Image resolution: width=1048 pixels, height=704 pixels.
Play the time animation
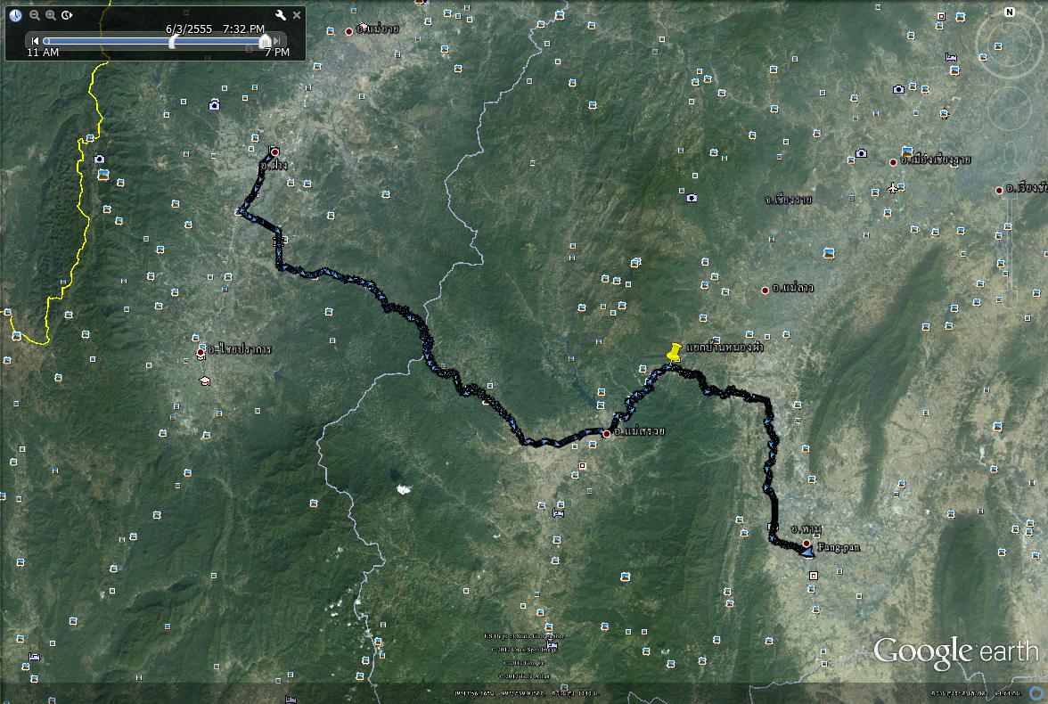[x=67, y=15]
